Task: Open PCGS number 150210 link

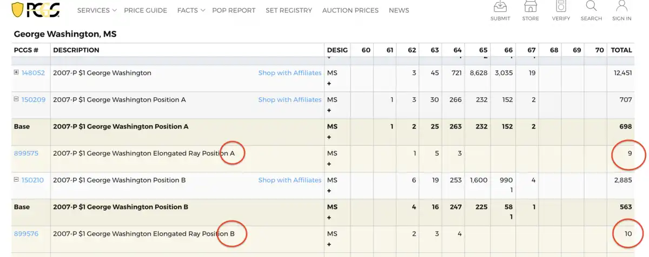Action: [x=34, y=180]
